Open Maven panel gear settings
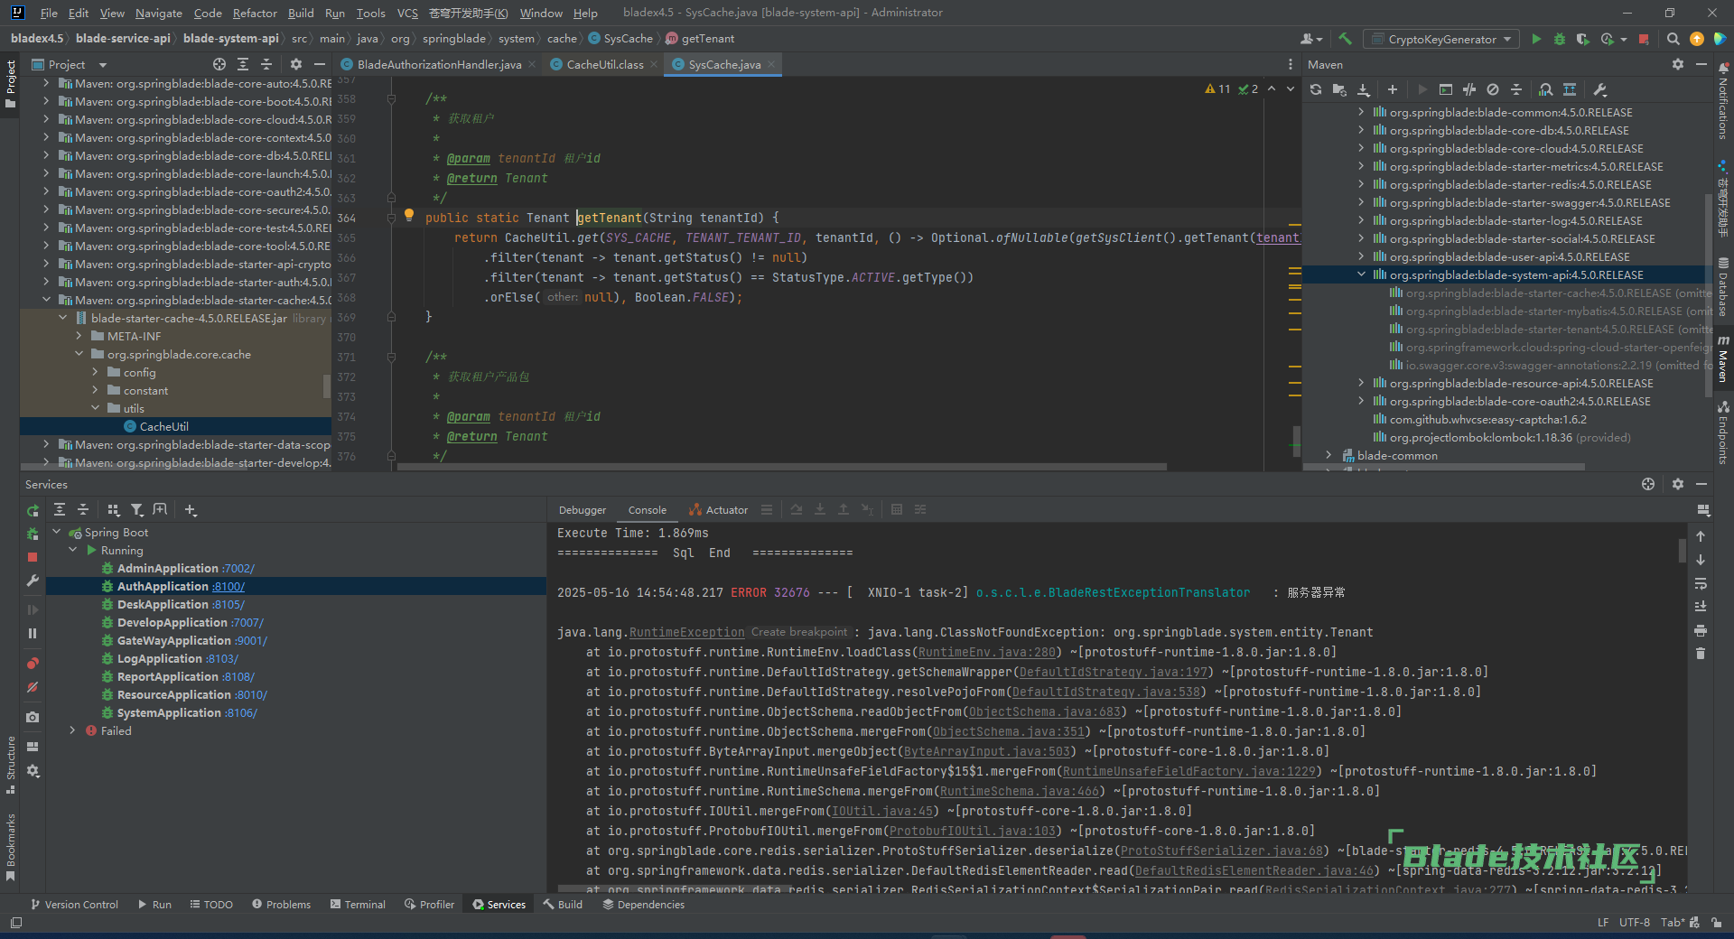The height and width of the screenshot is (939, 1734). point(1678,64)
